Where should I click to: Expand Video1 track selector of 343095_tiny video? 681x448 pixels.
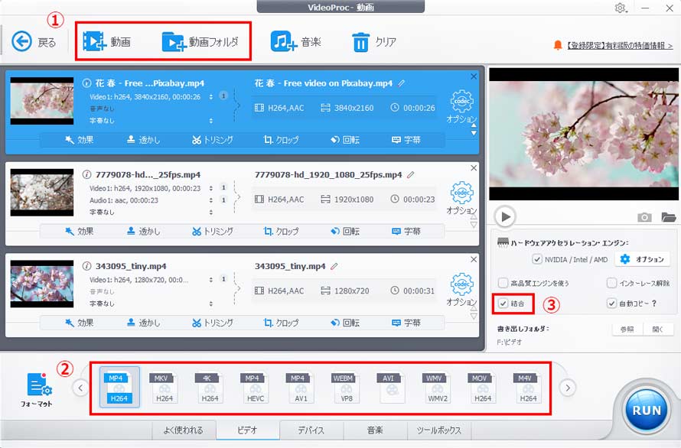click(211, 280)
